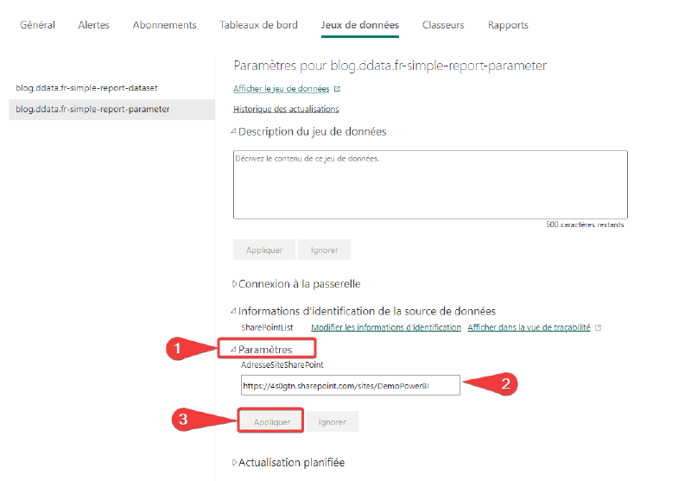691x481 pixels.
Task: Open the Général tab
Action: pos(37,25)
